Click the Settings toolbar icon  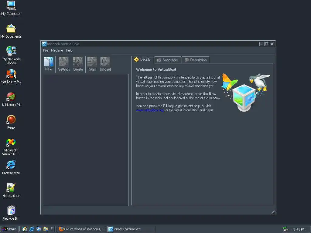[x=64, y=64]
